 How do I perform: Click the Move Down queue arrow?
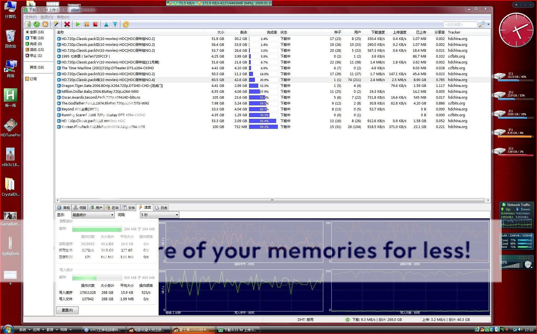115,24
